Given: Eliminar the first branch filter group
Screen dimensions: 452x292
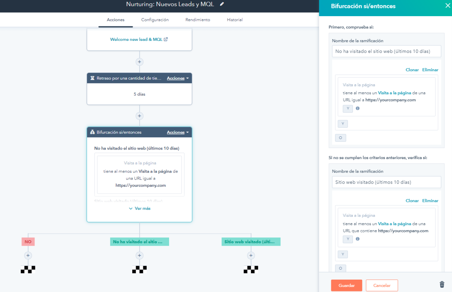Looking at the screenshot, I should (430, 70).
